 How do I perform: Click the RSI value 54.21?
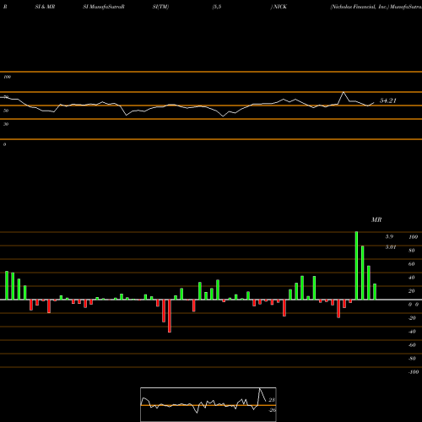point(388,100)
